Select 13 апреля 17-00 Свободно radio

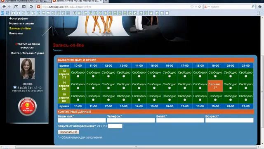click(185, 76)
